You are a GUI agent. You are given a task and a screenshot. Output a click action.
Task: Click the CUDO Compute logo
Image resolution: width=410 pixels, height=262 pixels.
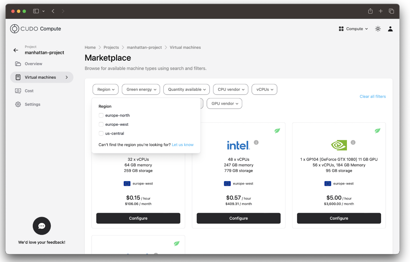click(36, 29)
